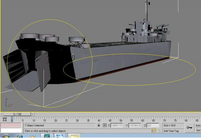Image resolution: width=201 pixels, height=138 pixels.
Task: Click frame 25 on the track bar
Action: 66,120
